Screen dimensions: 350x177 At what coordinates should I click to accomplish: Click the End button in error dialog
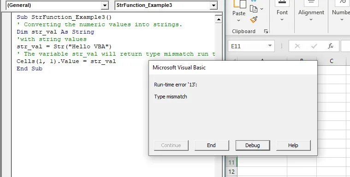211,145
